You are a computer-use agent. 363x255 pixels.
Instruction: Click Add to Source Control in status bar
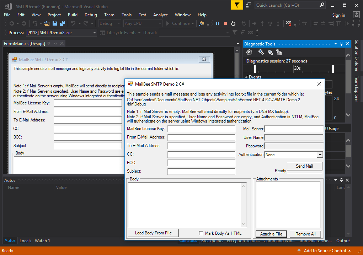[325, 251]
